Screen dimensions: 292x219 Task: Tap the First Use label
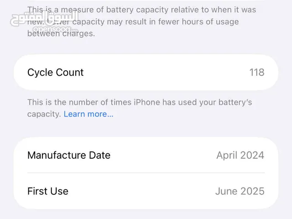tap(48, 191)
